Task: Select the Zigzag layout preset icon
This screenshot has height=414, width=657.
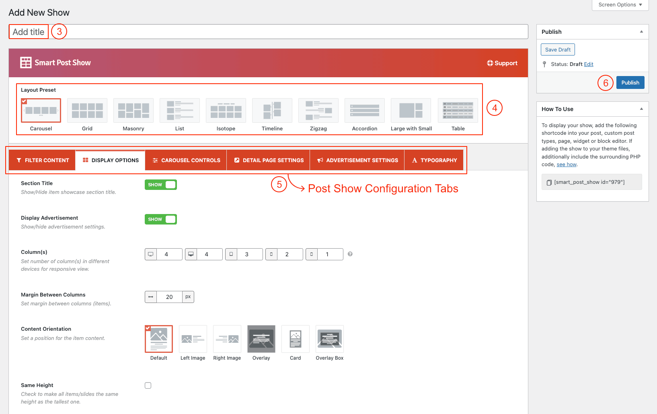Action: [318, 111]
